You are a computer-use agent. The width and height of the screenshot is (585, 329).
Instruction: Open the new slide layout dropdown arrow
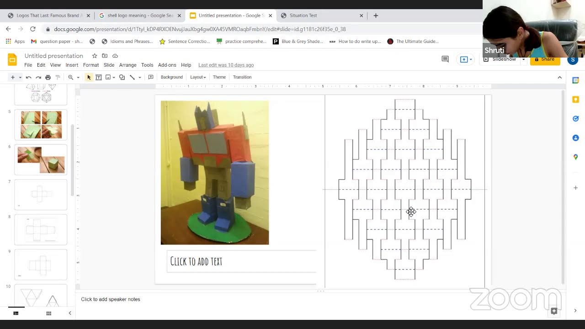click(20, 77)
